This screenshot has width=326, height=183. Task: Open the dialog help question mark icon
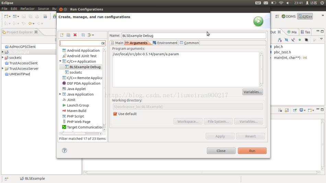tap(65, 150)
